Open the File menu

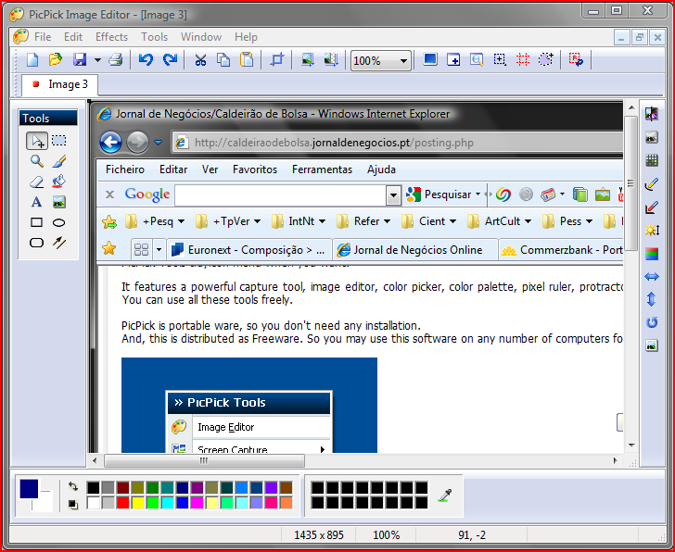43,37
